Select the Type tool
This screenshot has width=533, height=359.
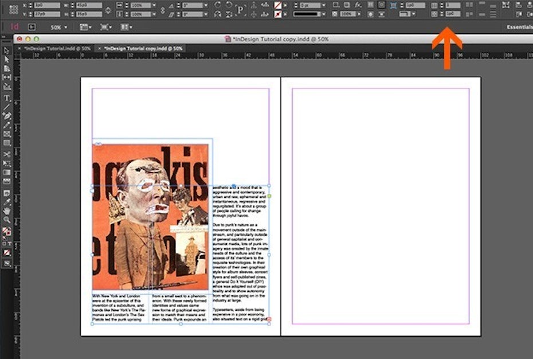pos(7,98)
